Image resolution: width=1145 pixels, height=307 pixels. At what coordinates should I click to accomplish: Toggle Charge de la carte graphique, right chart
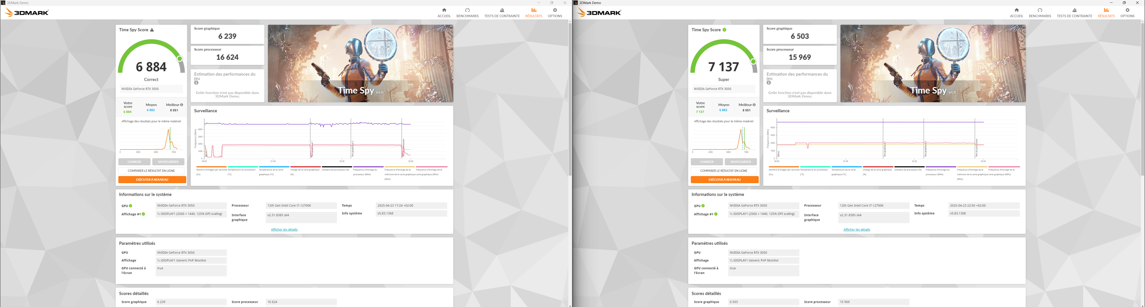(x=878, y=172)
